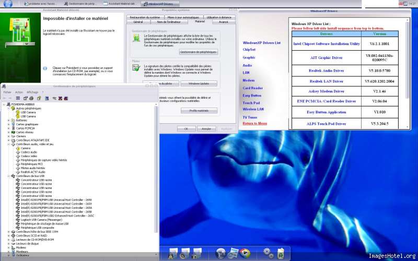Click Annuler in system properties dialog

pyautogui.click(x=206, y=128)
